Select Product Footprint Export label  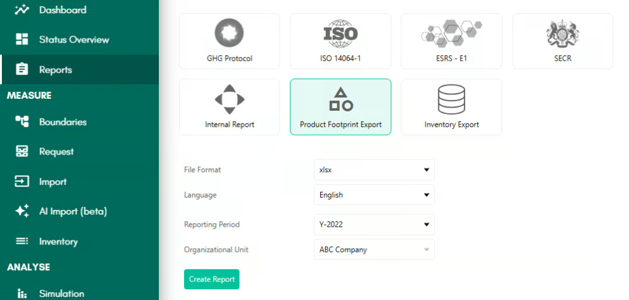point(340,124)
